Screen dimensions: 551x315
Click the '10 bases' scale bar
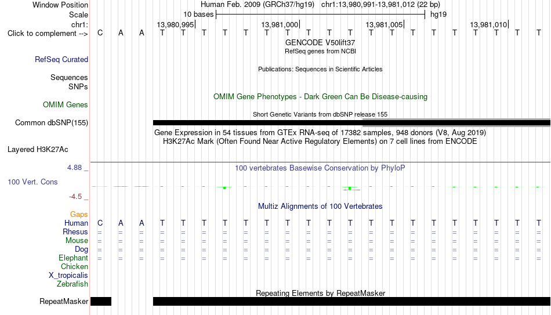coord(320,15)
